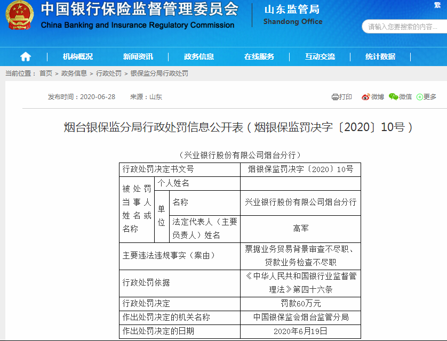Click the printer icon next to 打印

click(335, 97)
